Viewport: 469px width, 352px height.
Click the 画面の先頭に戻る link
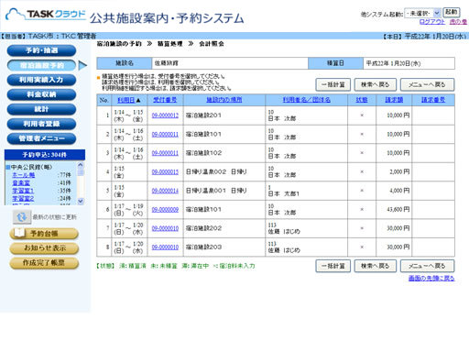click(431, 279)
